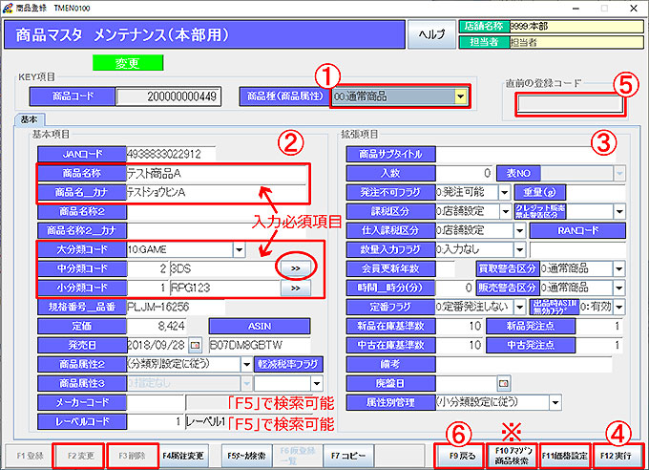Open calendar picker beside 発売日 field
The width and height of the screenshot is (649, 470).
(x=195, y=345)
